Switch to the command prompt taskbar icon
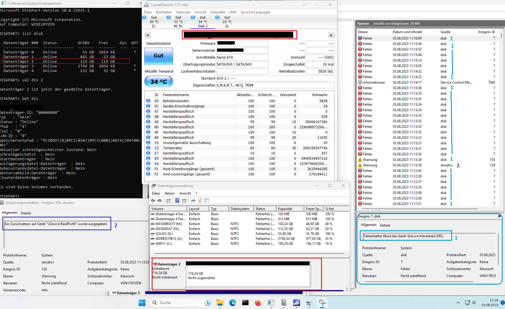The height and width of the screenshot is (309, 505). (x=245, y=303)
